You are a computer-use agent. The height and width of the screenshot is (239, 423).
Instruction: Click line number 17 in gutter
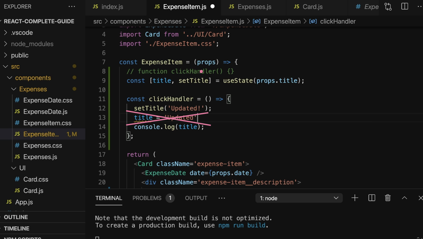coord(102,154)
